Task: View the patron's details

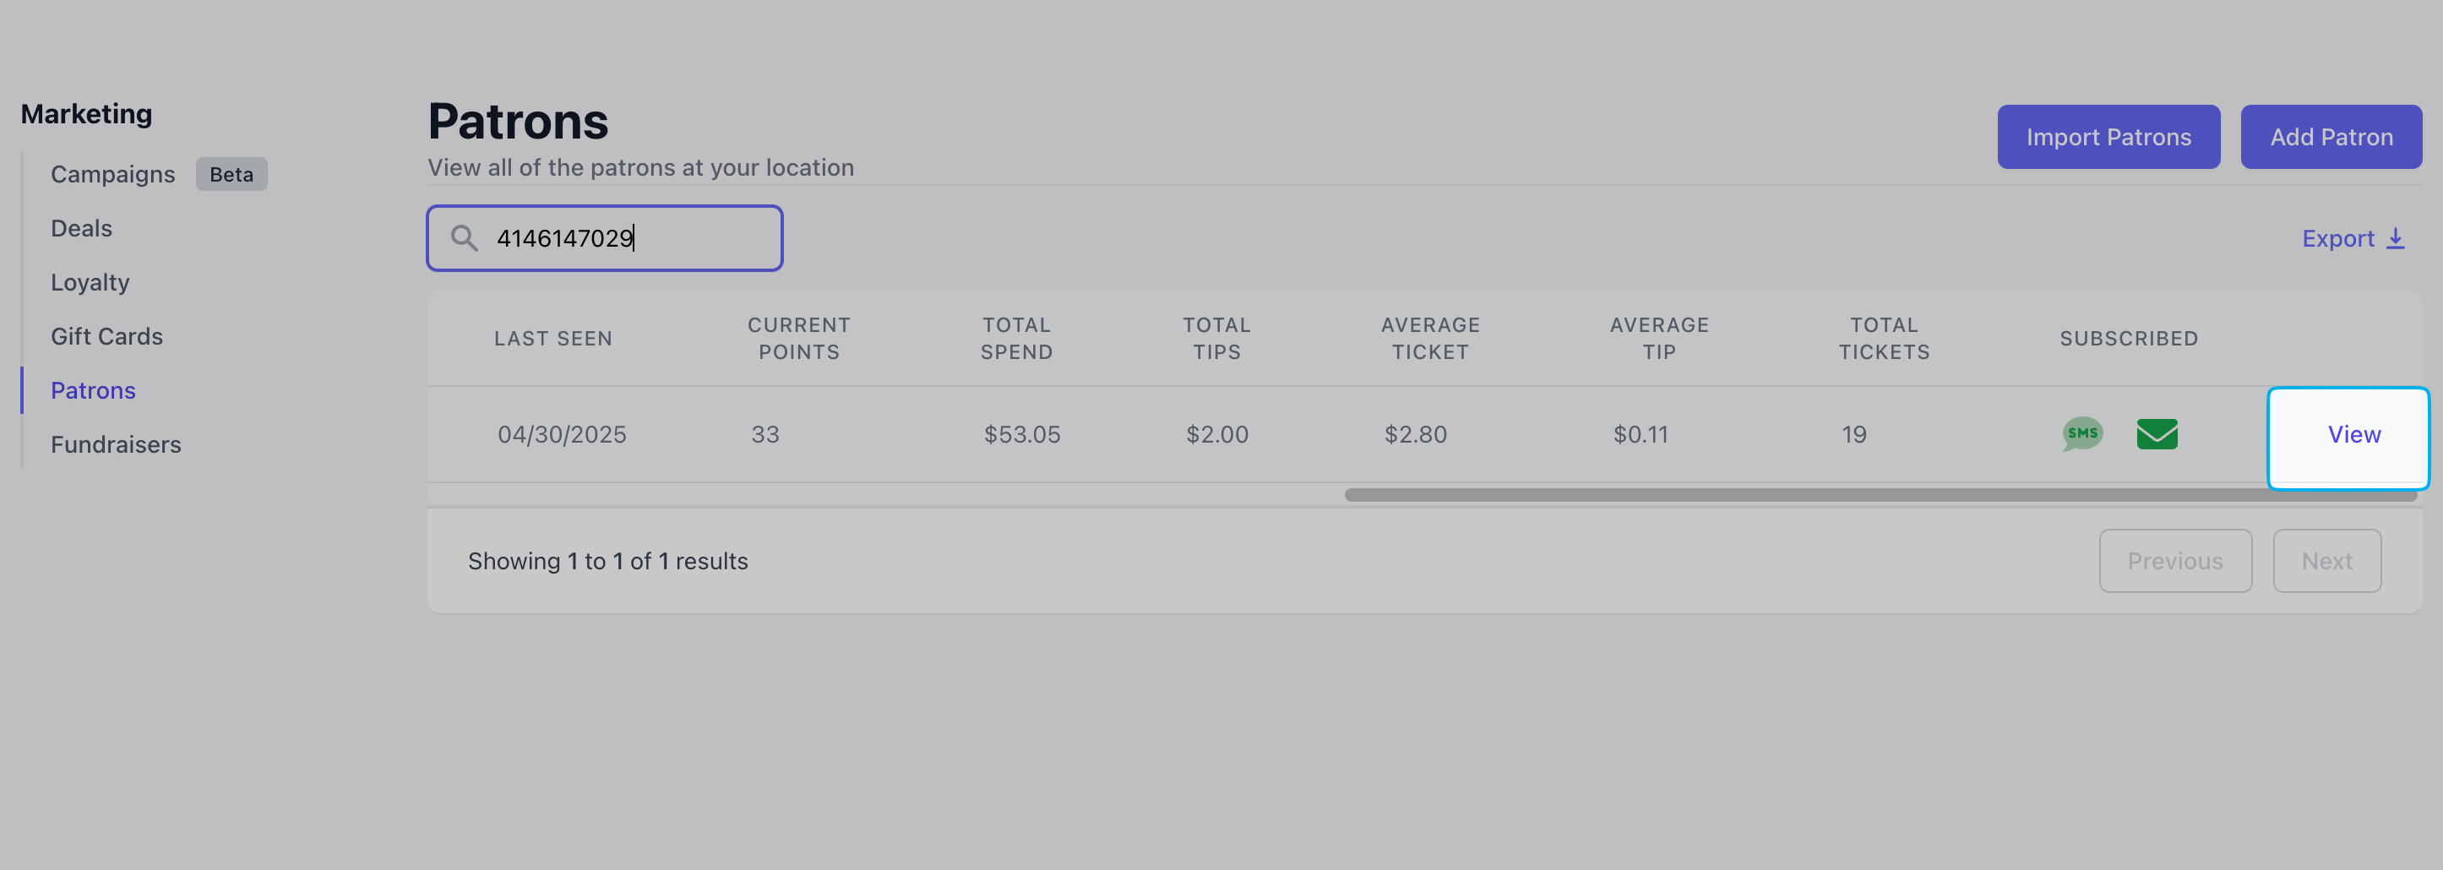Action: point(2353,434)
